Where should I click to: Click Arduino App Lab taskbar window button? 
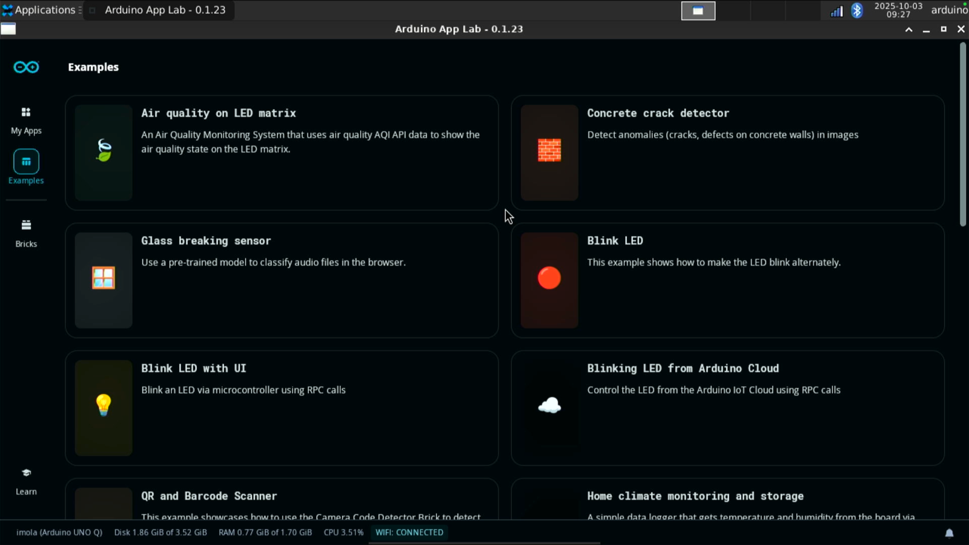(159, 10)
